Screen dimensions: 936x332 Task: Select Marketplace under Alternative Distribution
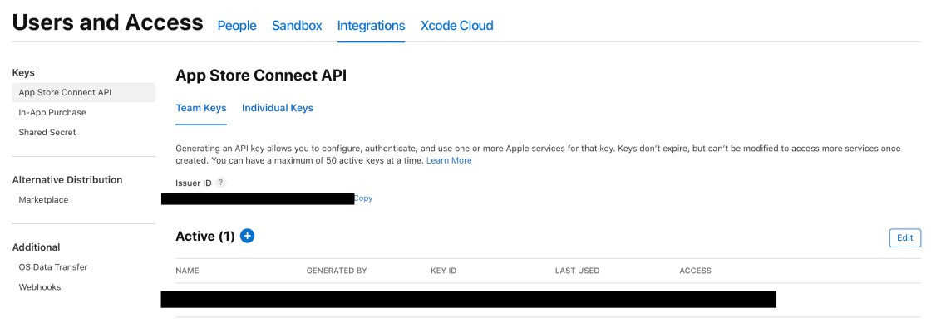pyautogui.click(x=43, y=200)
